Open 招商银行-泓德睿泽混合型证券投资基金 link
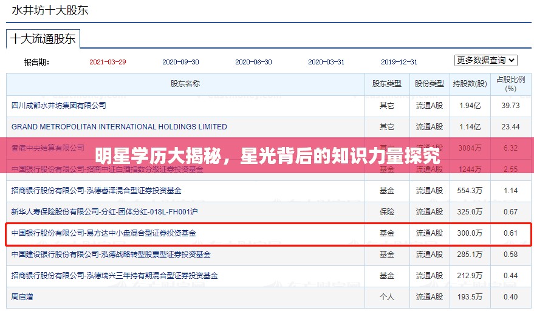The width and height of the screenshot is (534, 311). tap(97, 191)
